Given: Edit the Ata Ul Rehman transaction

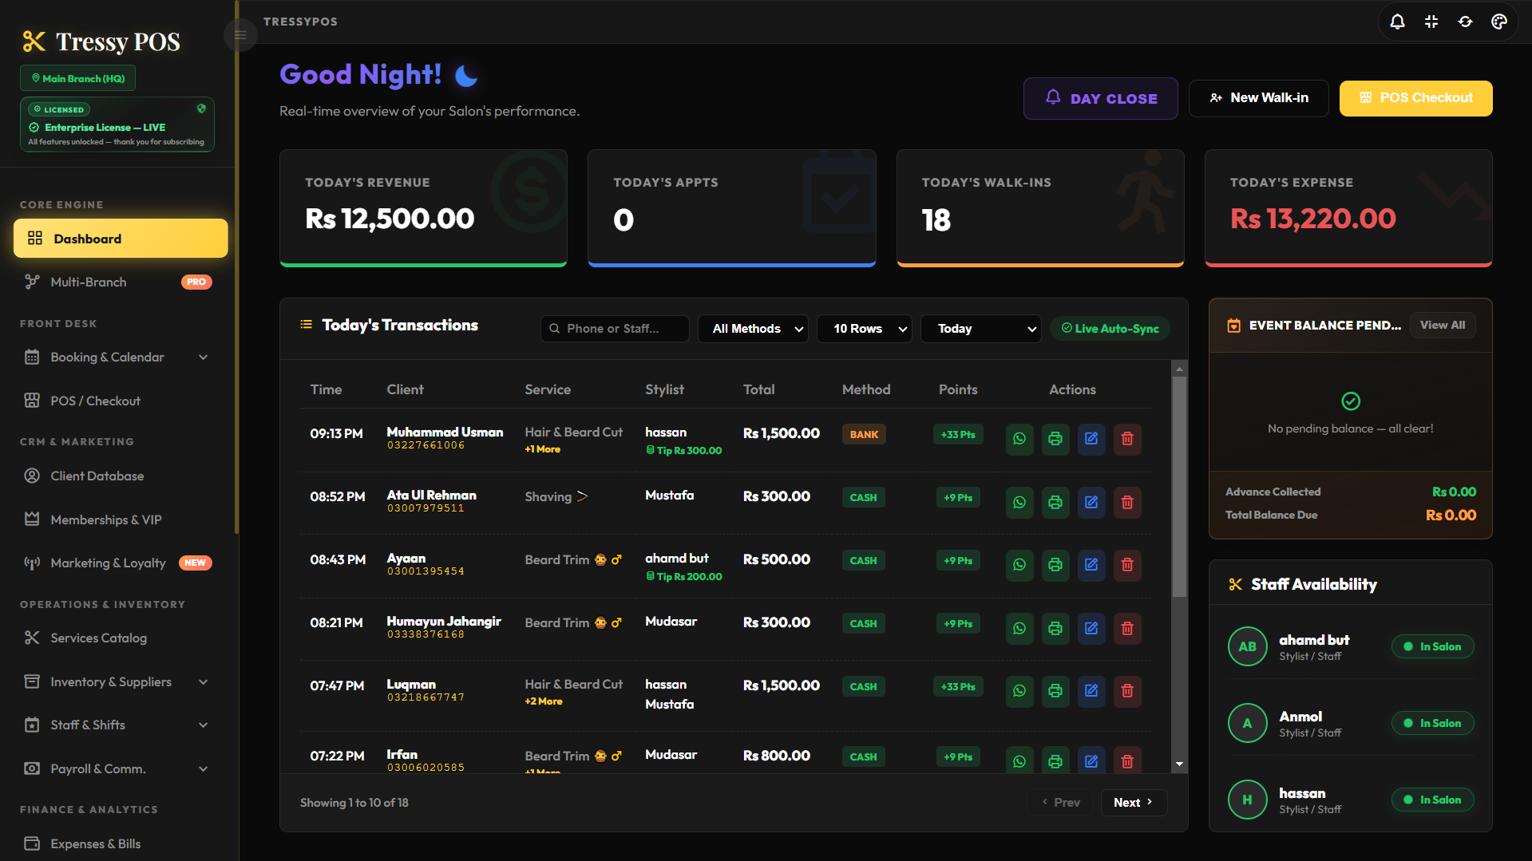Looking at the screenshot, I should (1091, 502).
